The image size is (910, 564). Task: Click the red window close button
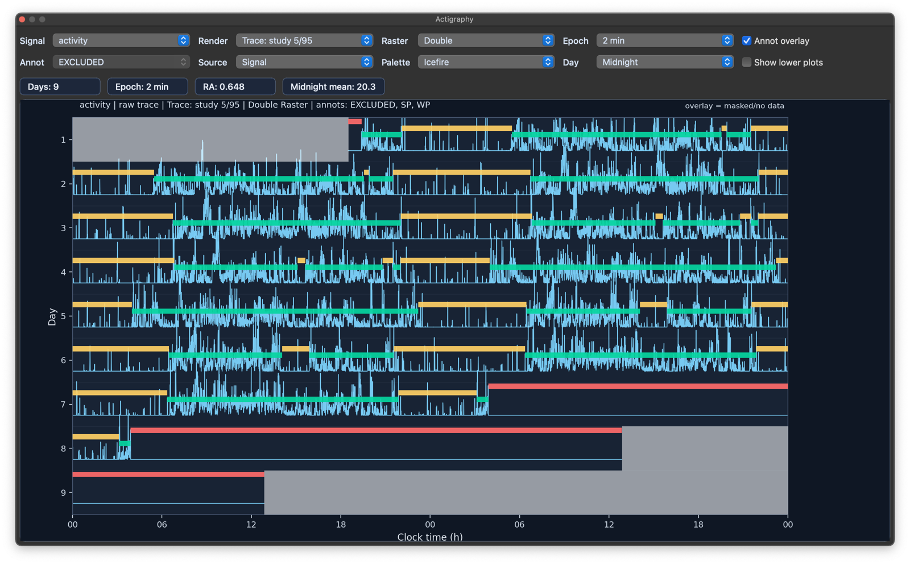22,19
